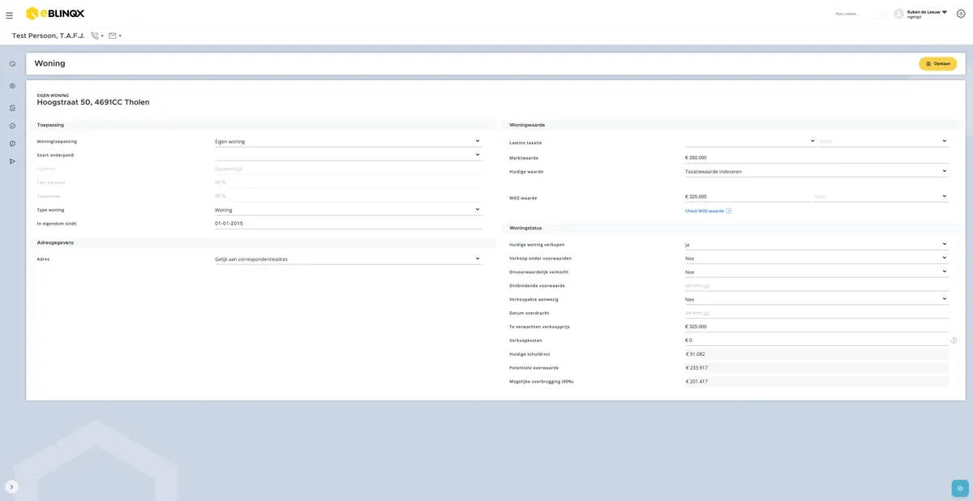Click the client name Test Persoon, T.A.F.J.
The height and width of the screenshot is (501, 973).
coord(48,36)
